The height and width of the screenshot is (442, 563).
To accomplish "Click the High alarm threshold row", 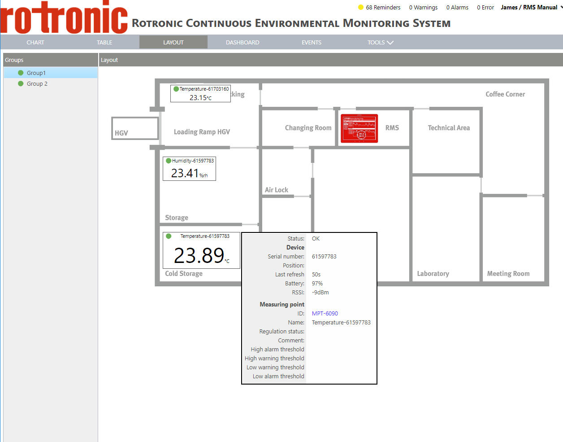I will [x=309, y=350].
